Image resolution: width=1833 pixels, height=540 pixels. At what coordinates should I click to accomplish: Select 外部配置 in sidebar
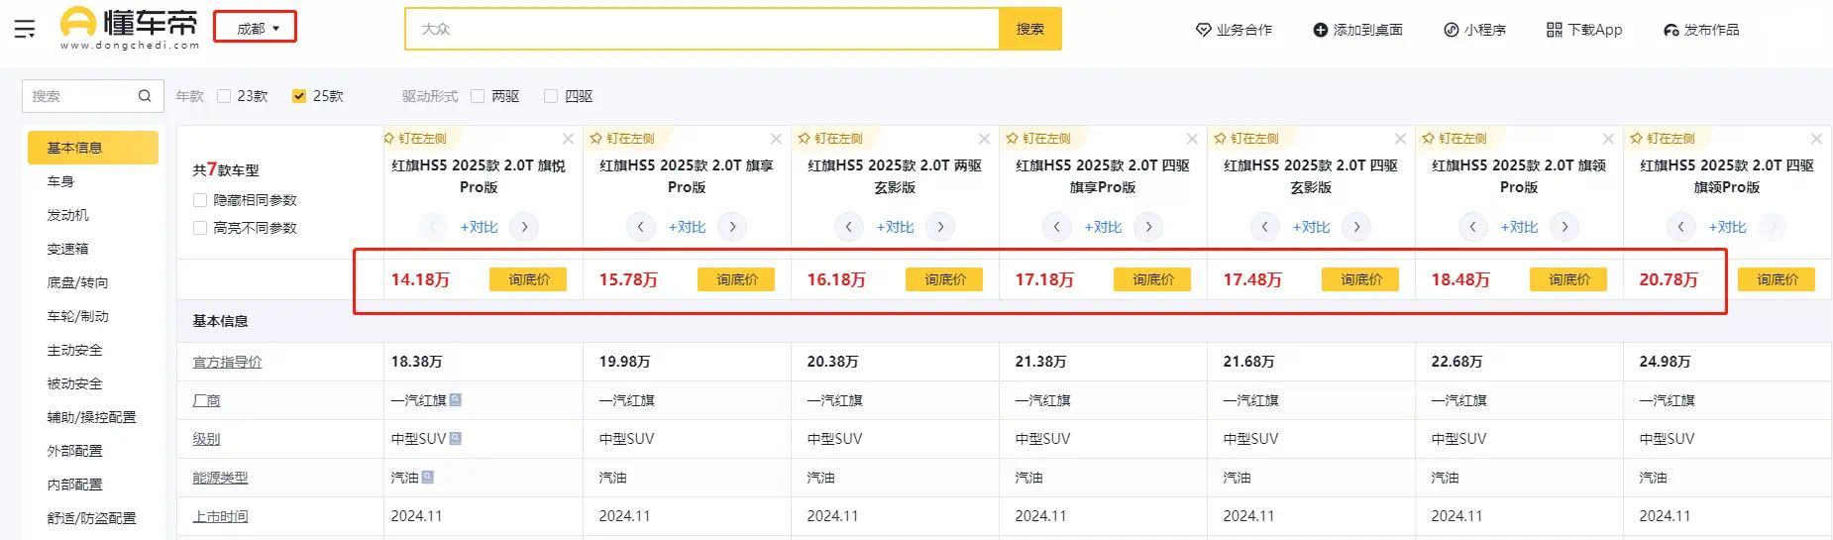pos(74,451)
